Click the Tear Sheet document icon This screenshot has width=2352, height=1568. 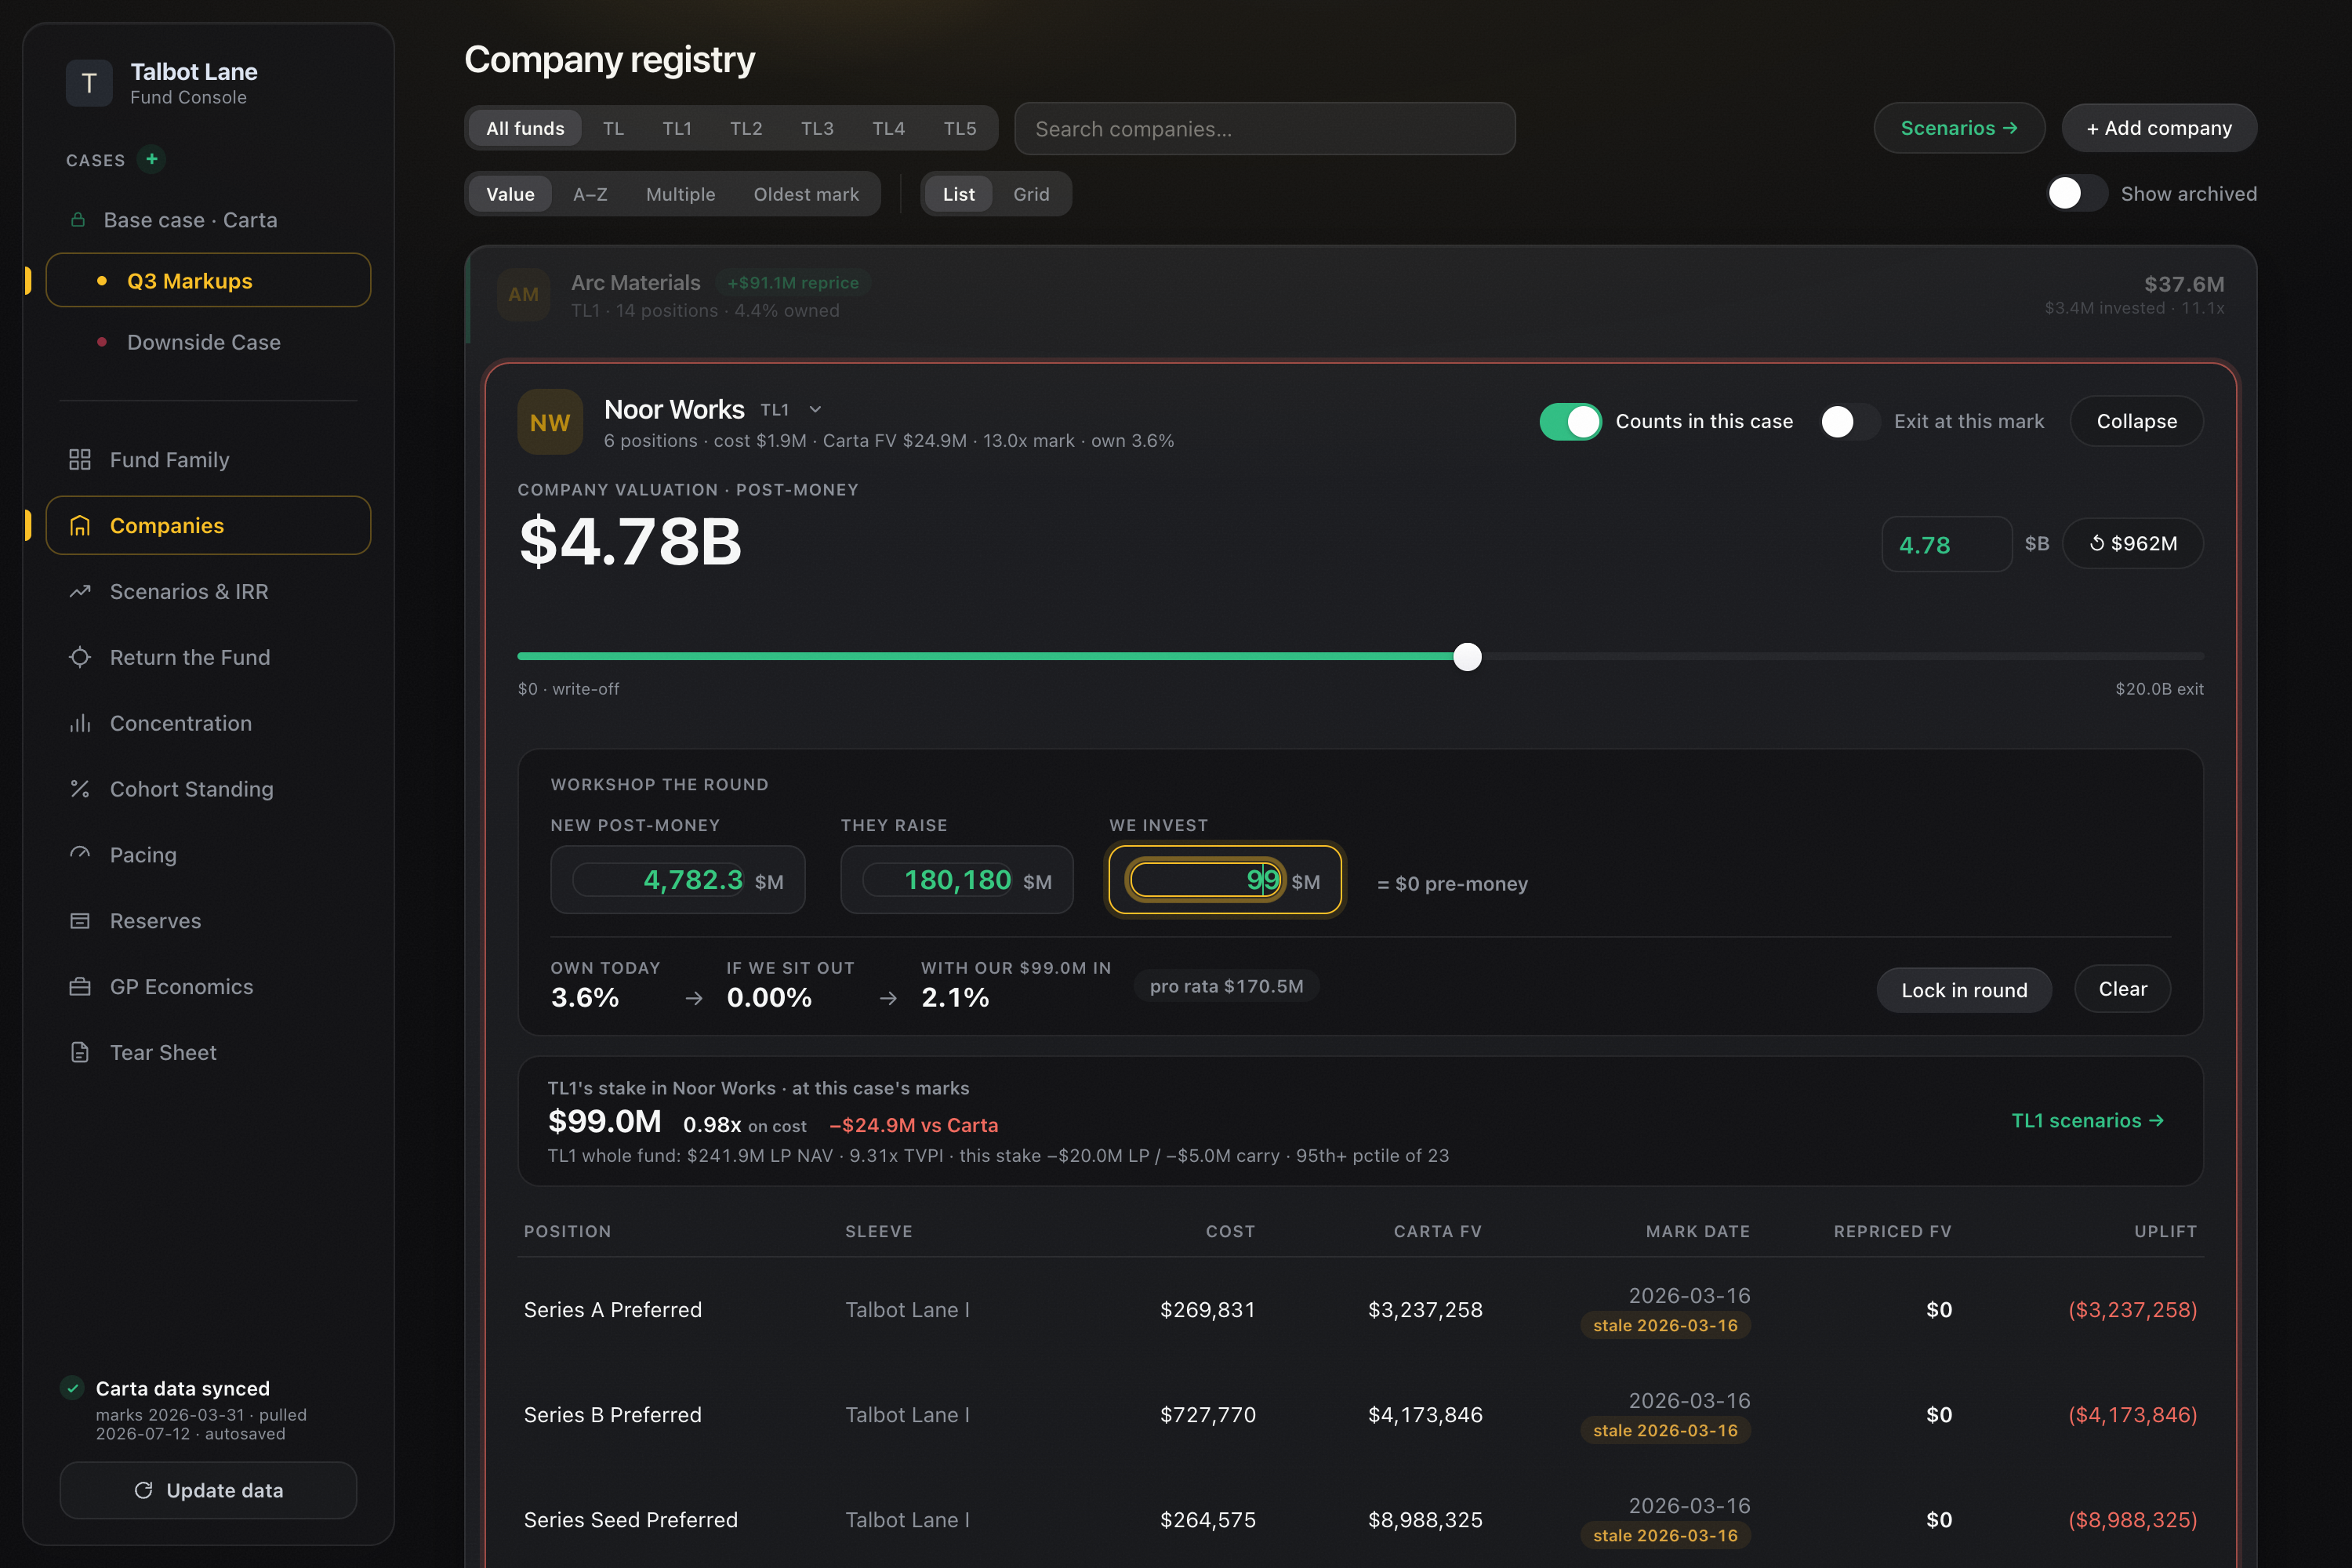(x=80, y=1052)
